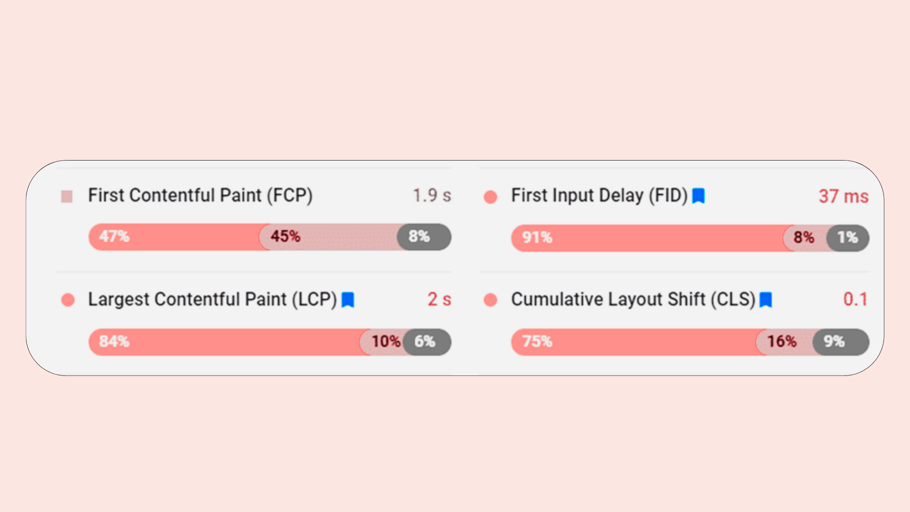Click the red circle icon before CLS
The width and height of the screenshot is (910, 512).
coord(490,299)
